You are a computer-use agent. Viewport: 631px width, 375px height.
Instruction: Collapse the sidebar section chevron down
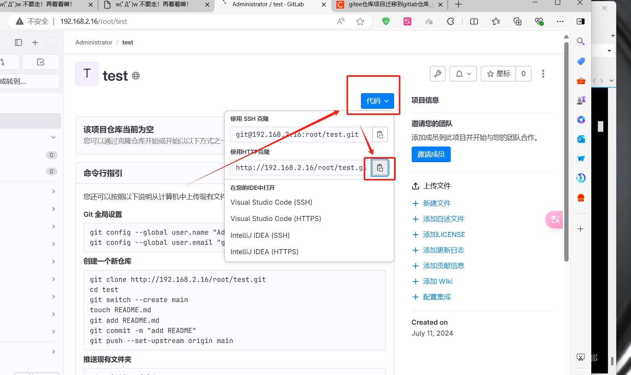click(53, 137)
